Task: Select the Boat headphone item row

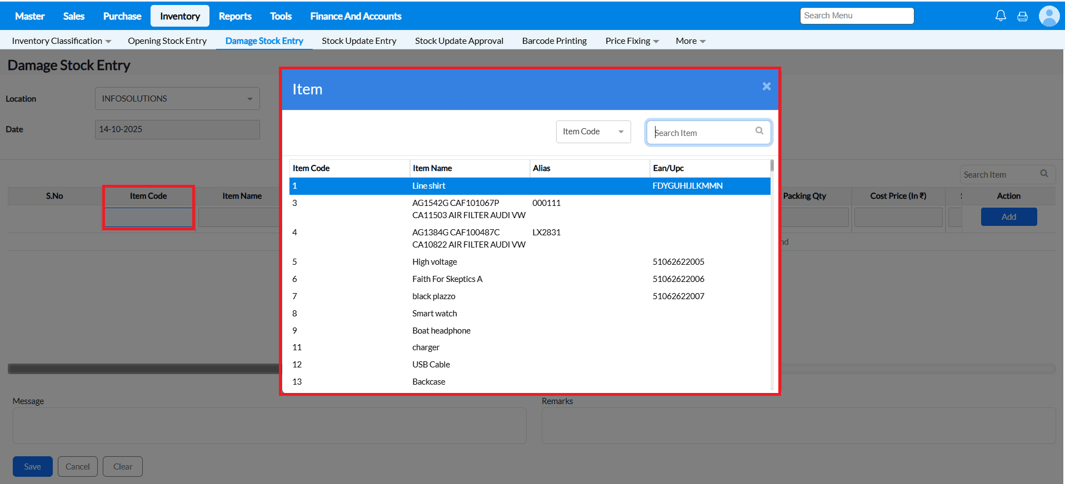Action: 529,331
